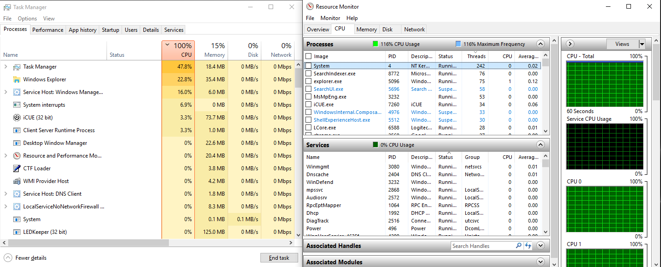Click the Resource Monitor title bar icon

click(310, 7)
